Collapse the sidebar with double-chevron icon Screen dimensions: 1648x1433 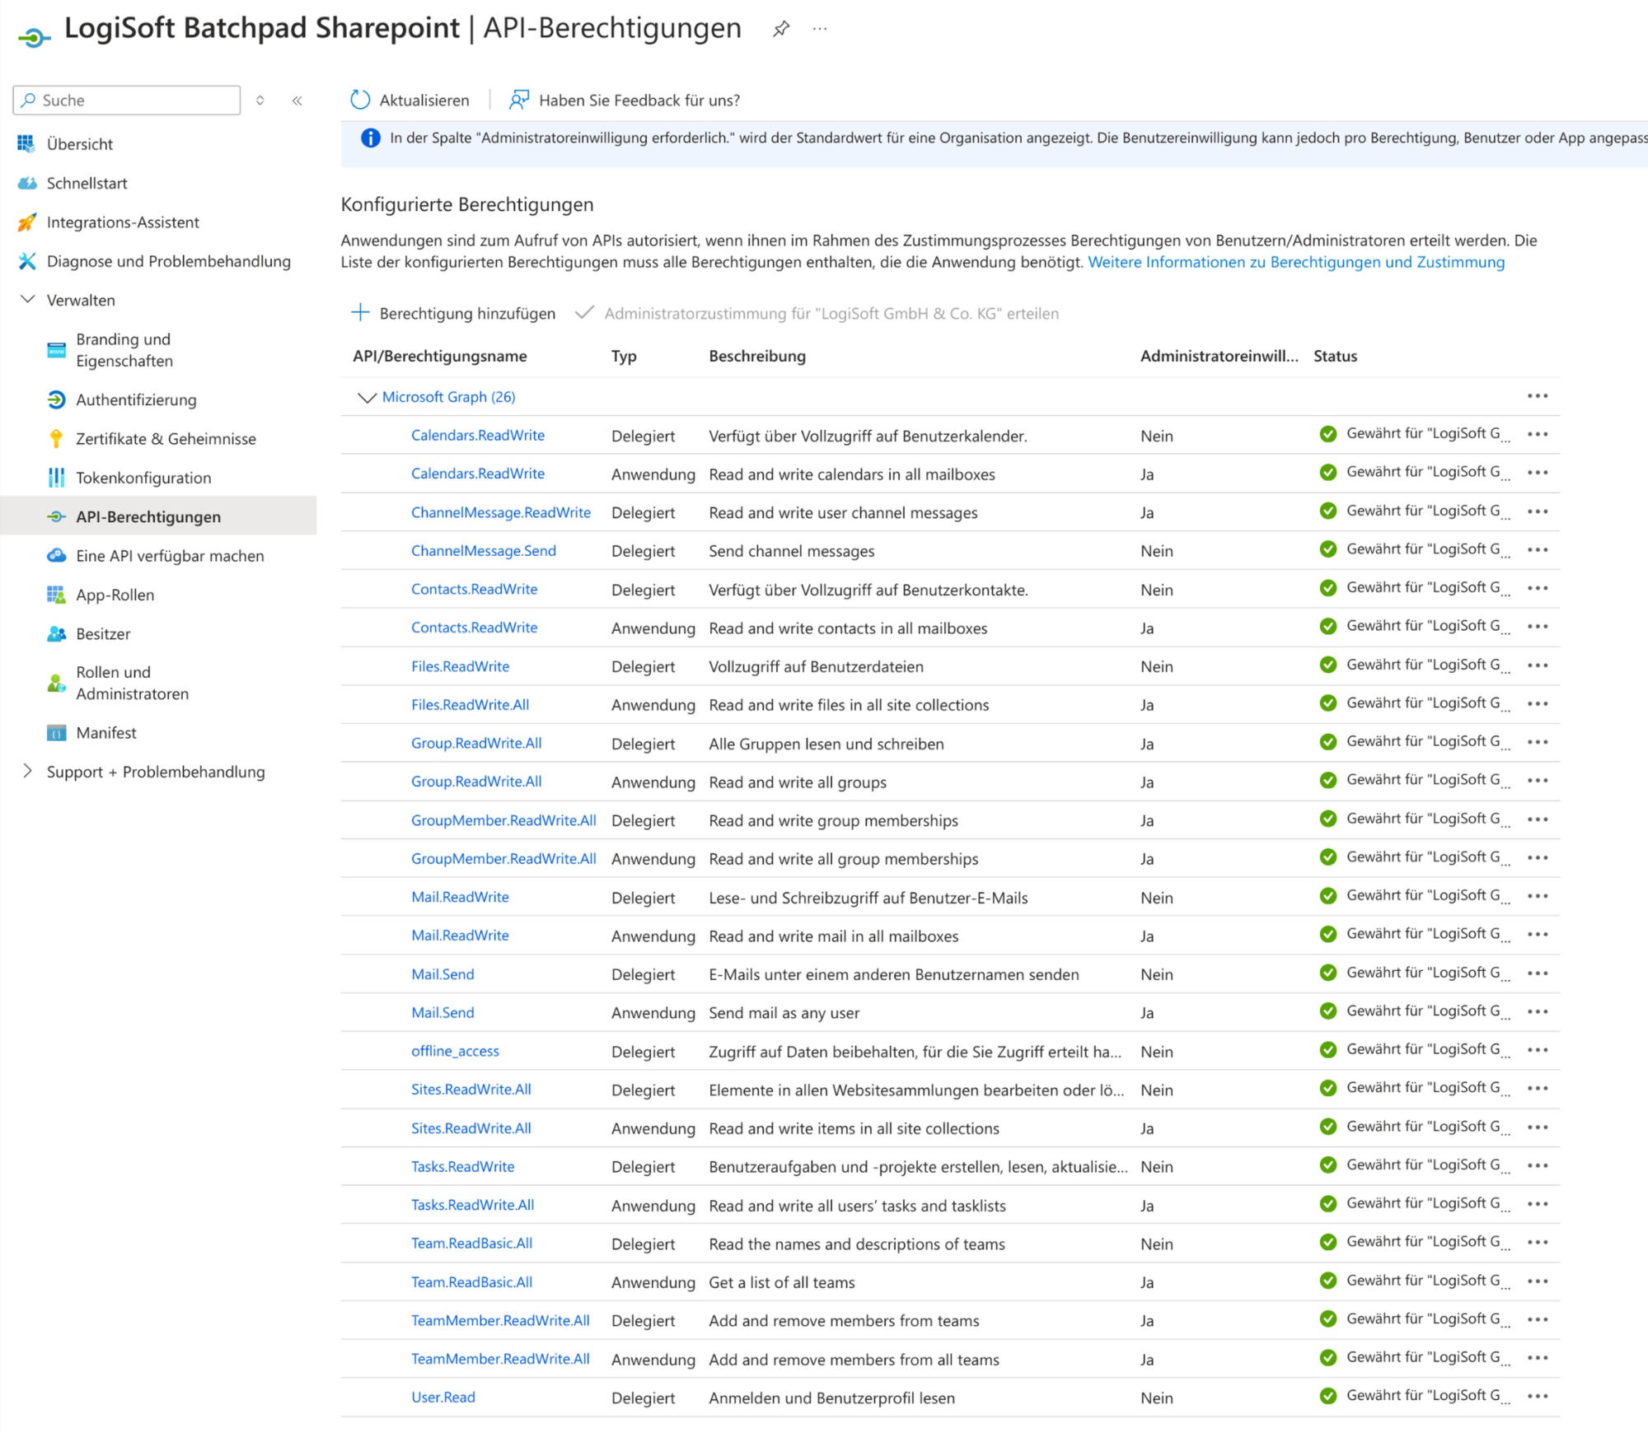pyautogui.click(x=297, y=100)
